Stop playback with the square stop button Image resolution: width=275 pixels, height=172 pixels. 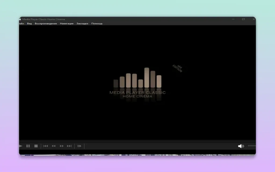tap(36, 146)
